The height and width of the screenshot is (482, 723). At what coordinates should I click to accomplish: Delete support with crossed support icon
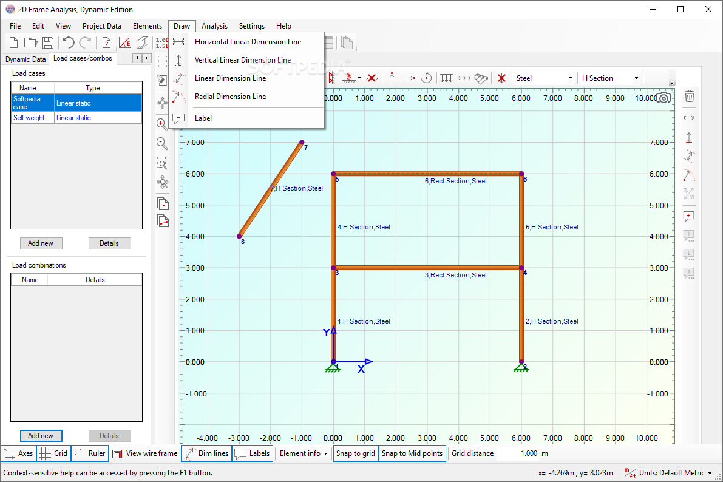pos(372,78)
